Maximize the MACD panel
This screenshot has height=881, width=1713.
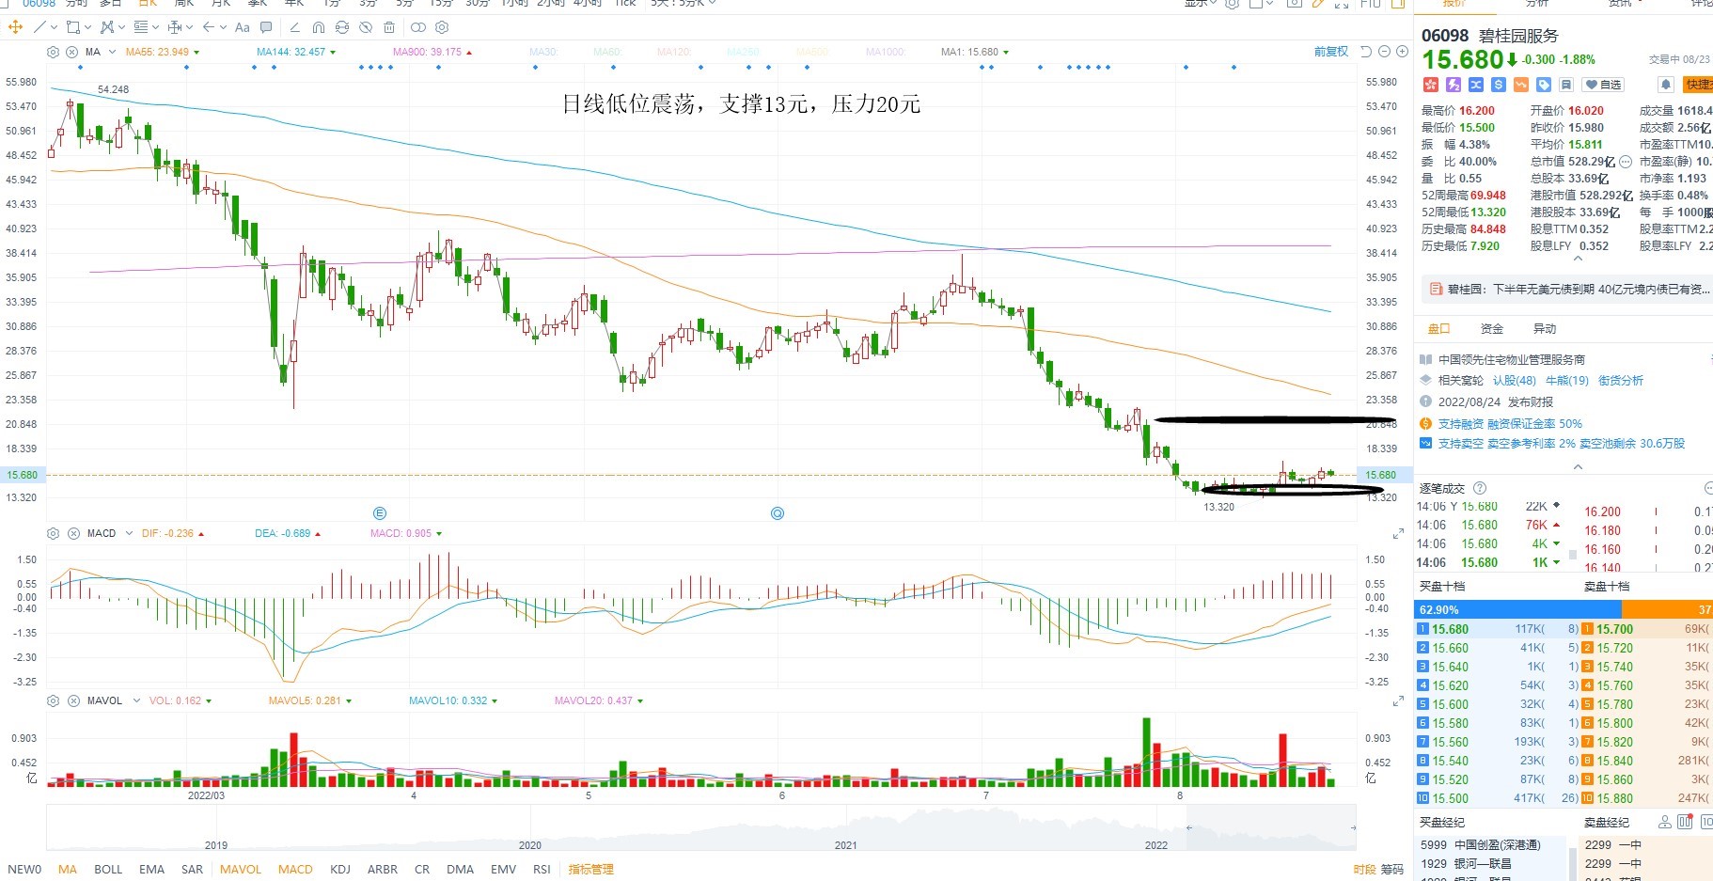click(1398, 533)
